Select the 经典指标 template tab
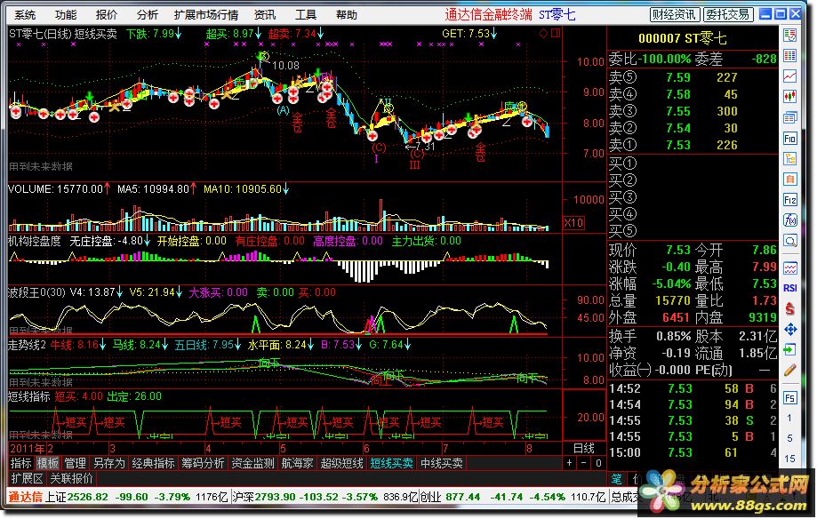Image resolution: width=817 pixels, height=519 pixels. (153, 463)
